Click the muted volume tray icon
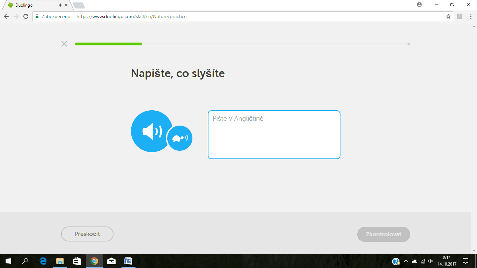The width and height of the screenshot is (477, 268). (x=431, y=261)
